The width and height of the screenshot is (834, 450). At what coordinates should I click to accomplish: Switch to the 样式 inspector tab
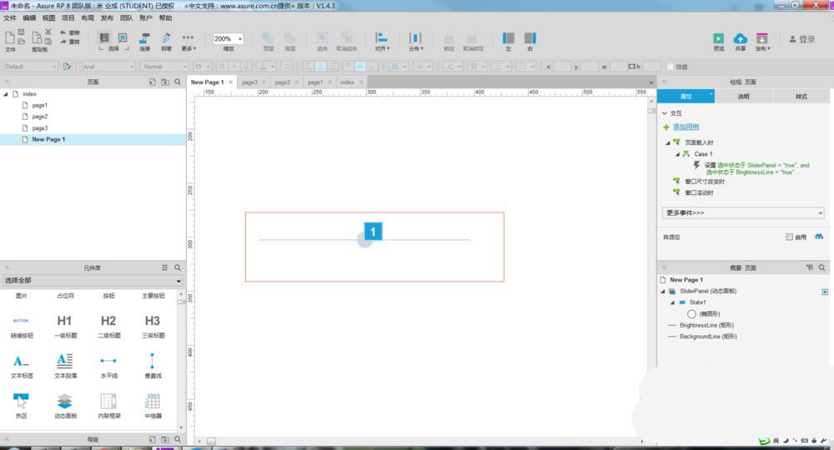tap(801, 97)
